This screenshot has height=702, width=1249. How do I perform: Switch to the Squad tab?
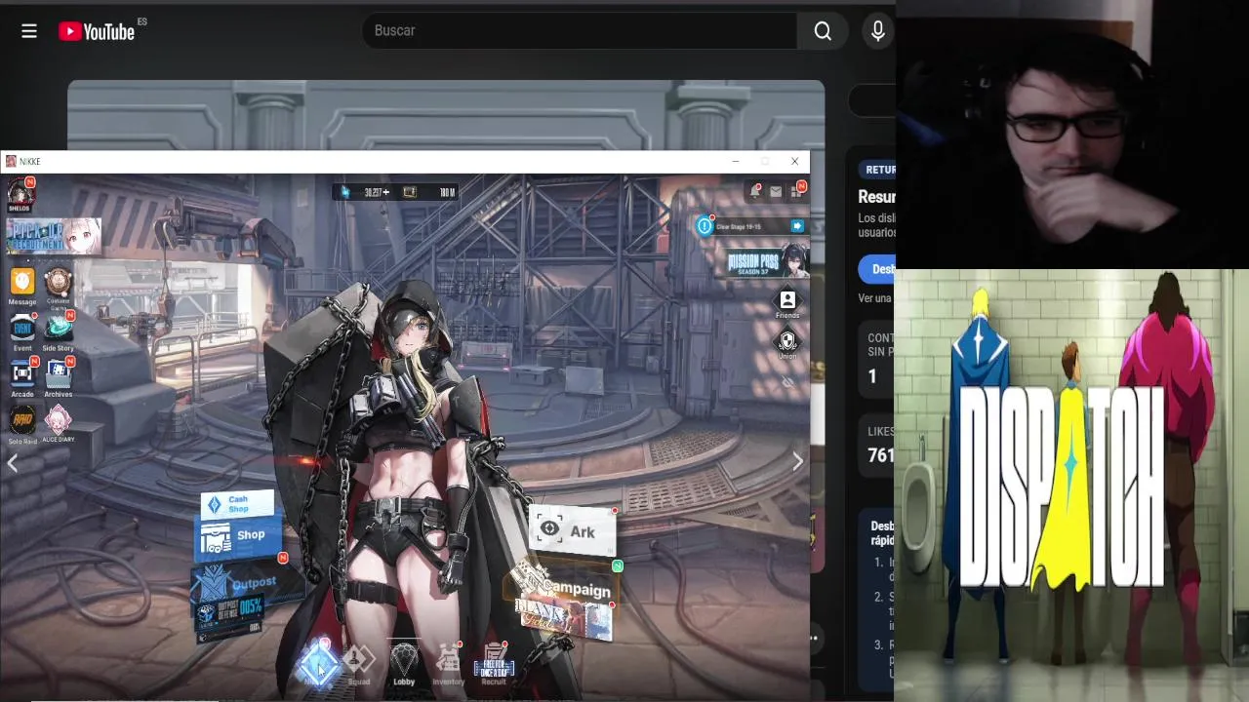(359, 665)
